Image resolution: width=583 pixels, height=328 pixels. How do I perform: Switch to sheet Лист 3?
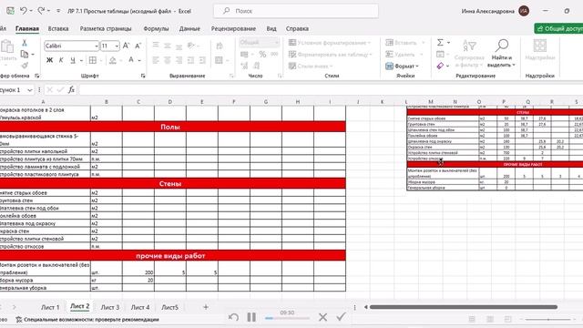point(110,307)
